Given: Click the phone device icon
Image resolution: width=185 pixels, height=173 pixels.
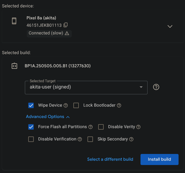Looking at the screenshot, I should point(14,21).
